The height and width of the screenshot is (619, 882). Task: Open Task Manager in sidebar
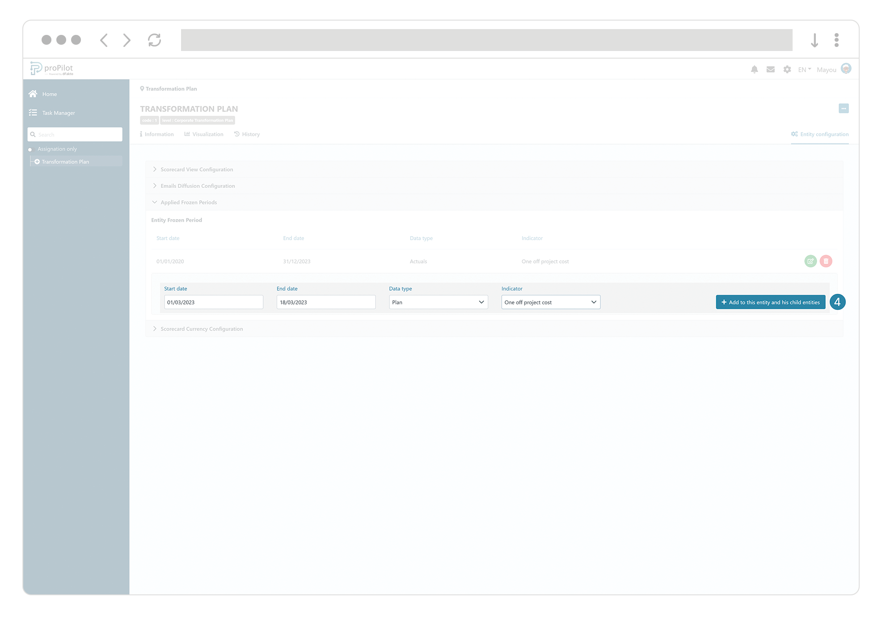point(58,113)
